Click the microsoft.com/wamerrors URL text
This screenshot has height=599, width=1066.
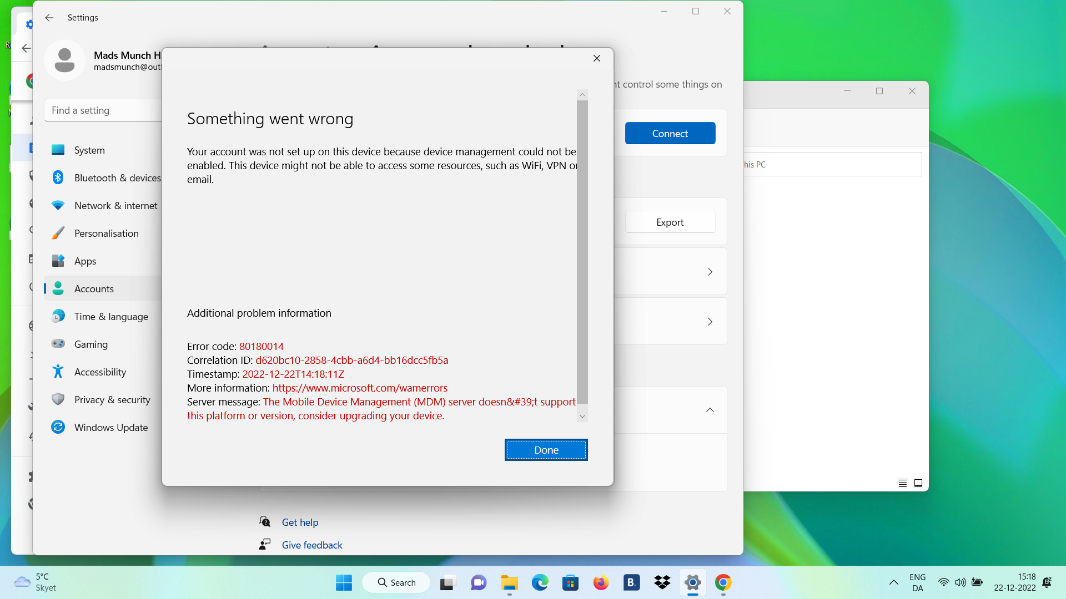(360, 388)
